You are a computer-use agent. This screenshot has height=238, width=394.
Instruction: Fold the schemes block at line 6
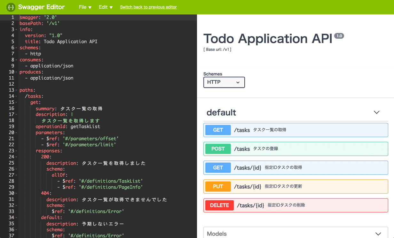[x=16, y=48]
